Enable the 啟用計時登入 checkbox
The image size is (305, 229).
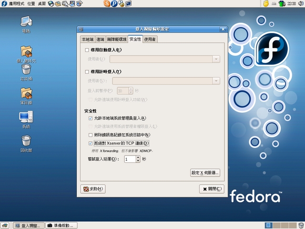point(87,72)
